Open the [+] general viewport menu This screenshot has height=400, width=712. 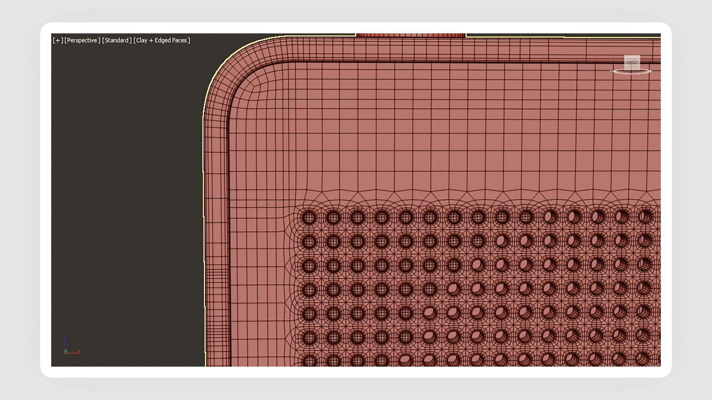pyautogui.click(x=58, y=40)
